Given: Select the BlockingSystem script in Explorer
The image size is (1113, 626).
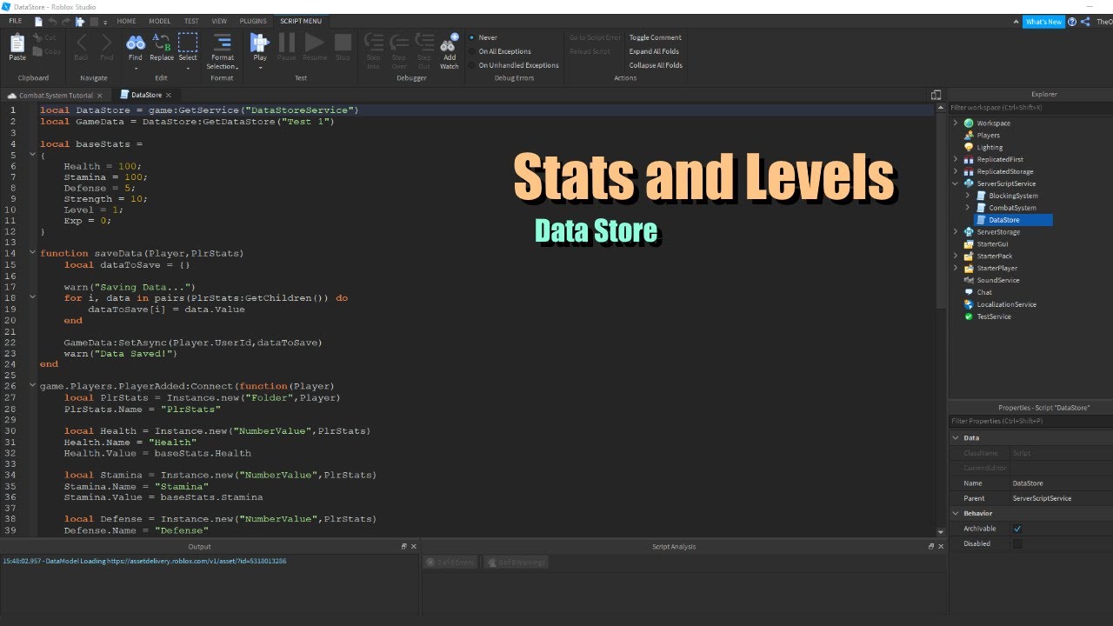Looking at the screenshot, I should pos(1013,196).
